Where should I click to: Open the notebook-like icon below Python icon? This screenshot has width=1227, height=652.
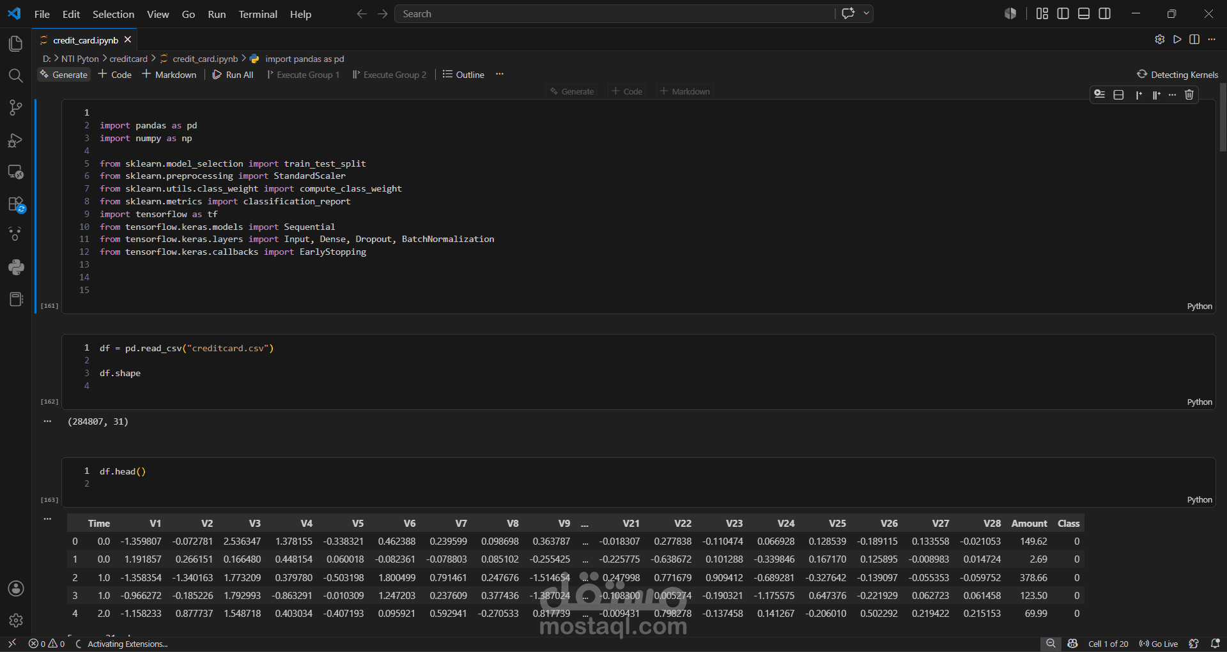[16, 299]
